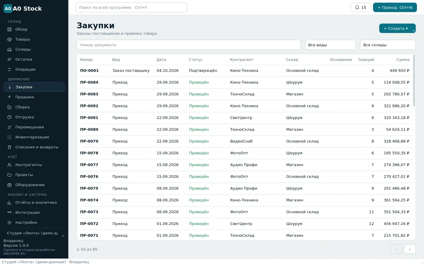Click the Инвентаризация scan icon

pos(9,137)
